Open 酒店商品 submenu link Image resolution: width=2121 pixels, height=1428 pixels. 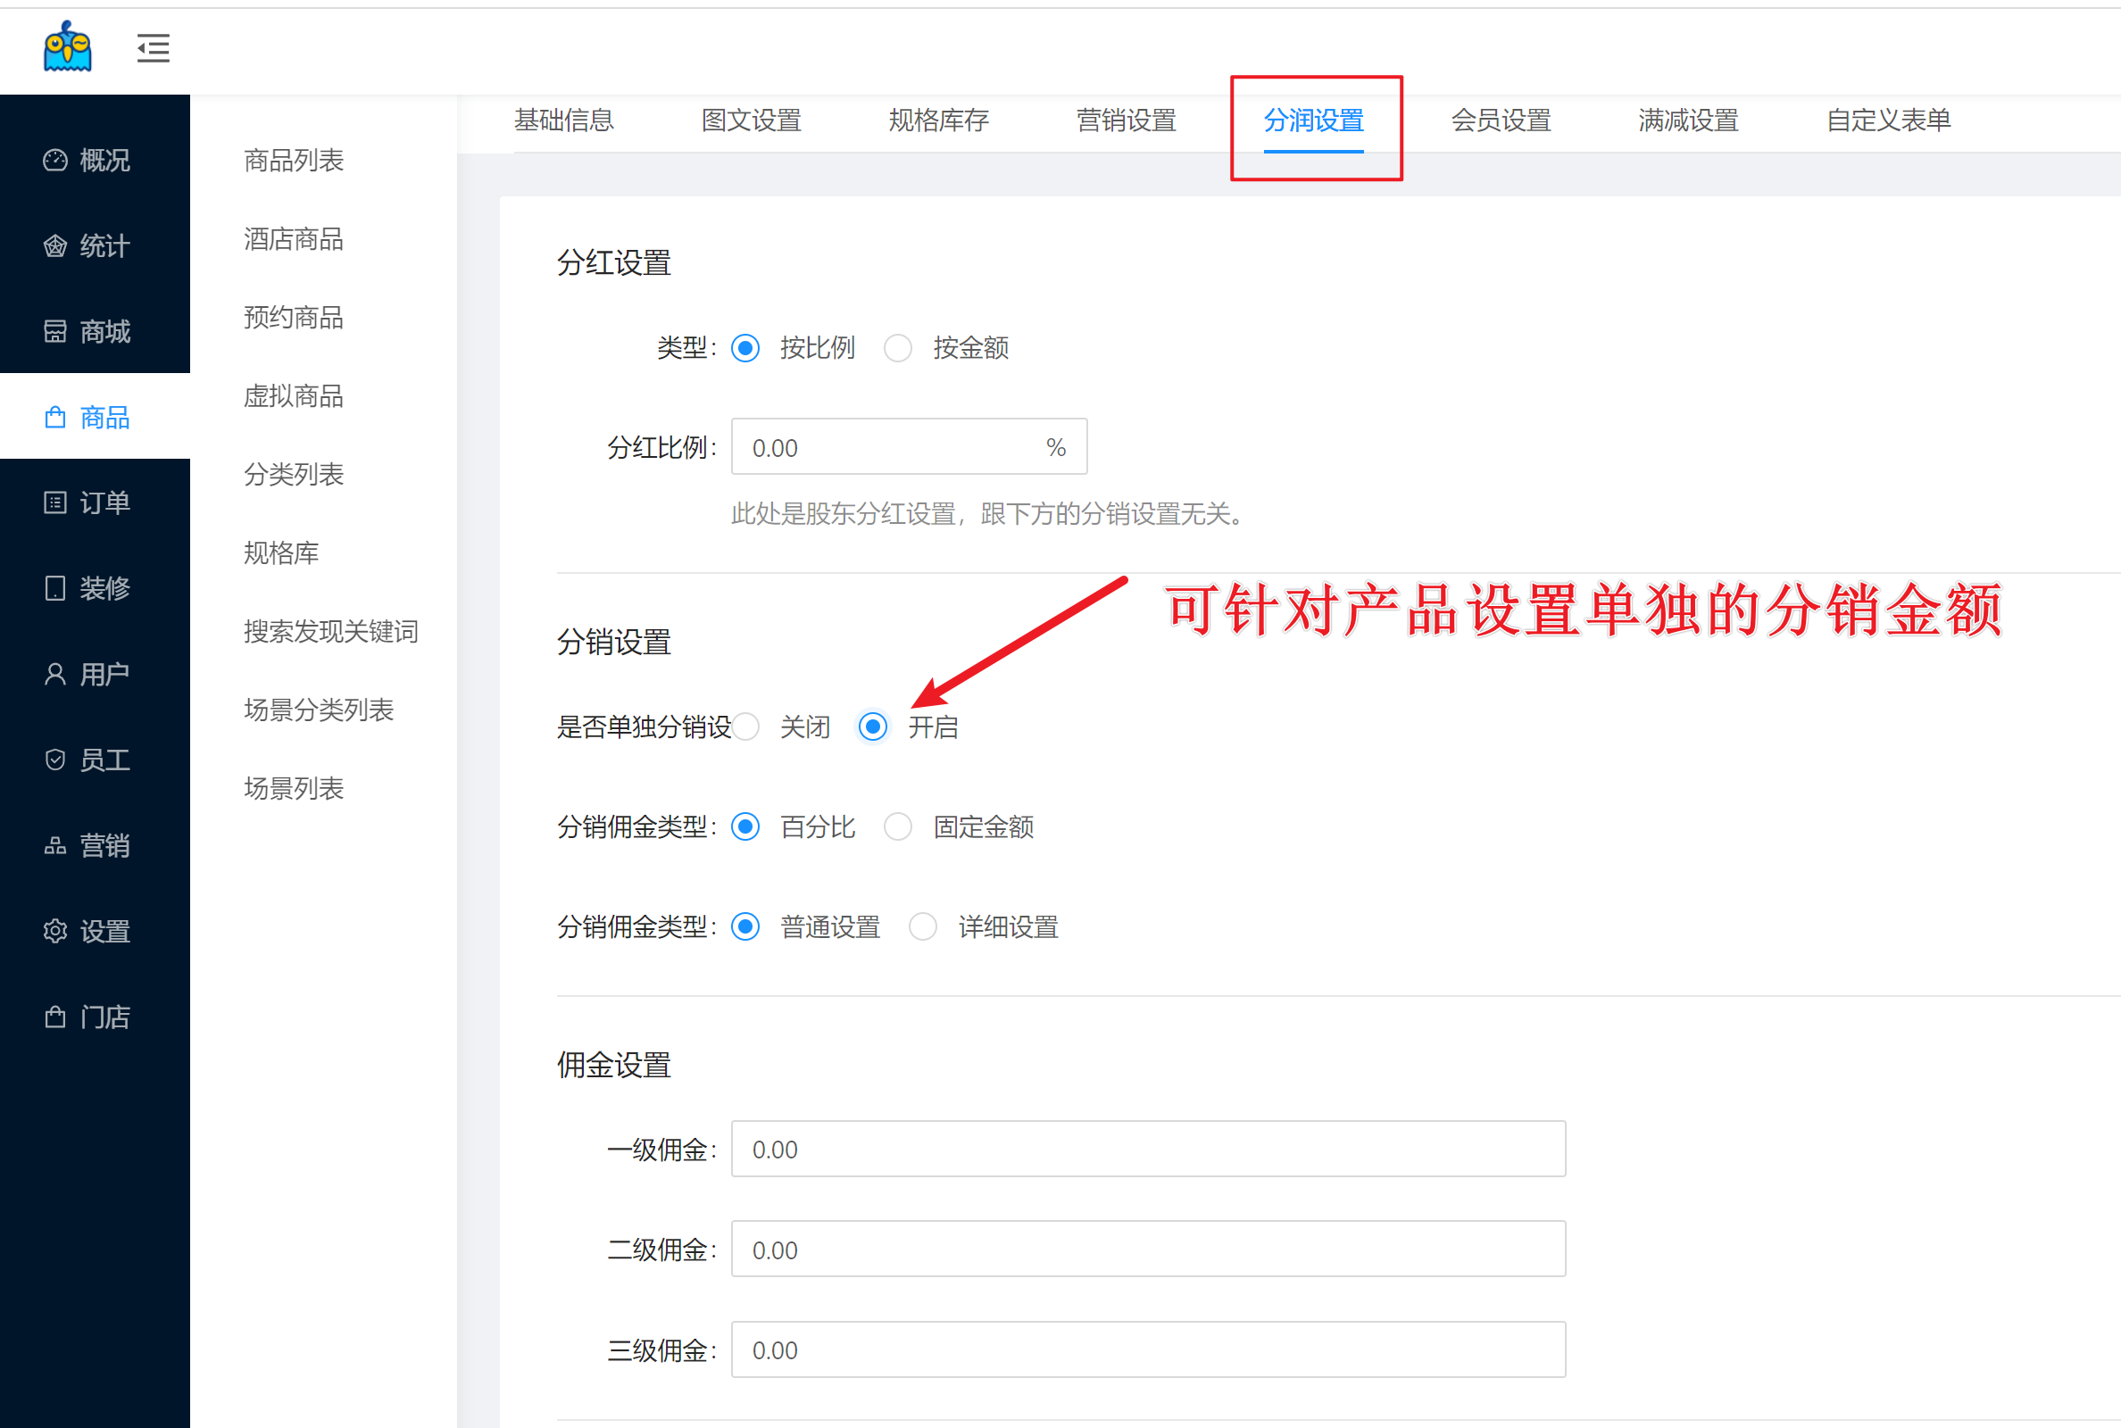click(x=293, y=239)
